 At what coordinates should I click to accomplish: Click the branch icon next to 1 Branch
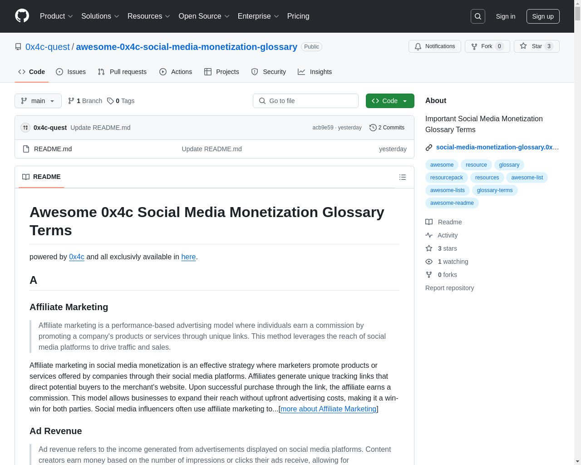click(71, 101)
